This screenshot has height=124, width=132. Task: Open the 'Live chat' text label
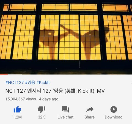click(65, 117)
